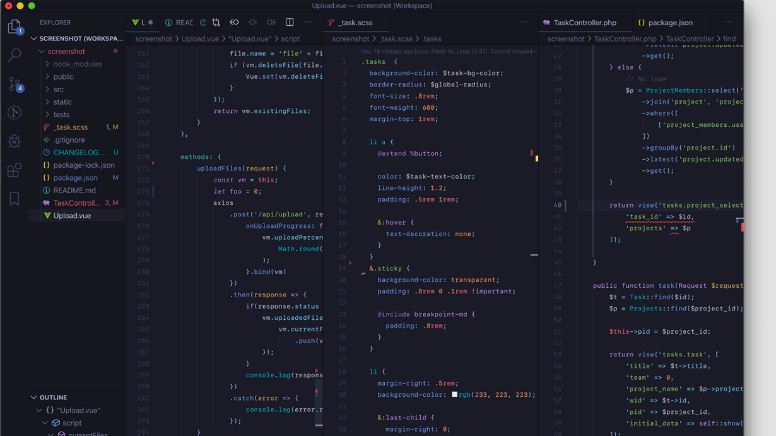Viewport: 776px width, 436px height.
Task: Click the open next change arrow icon
Action: pyautogui.click(x=271, y=23)
